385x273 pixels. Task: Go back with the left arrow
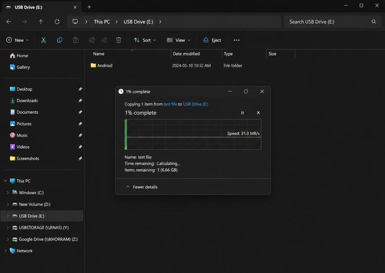[9, 22]
